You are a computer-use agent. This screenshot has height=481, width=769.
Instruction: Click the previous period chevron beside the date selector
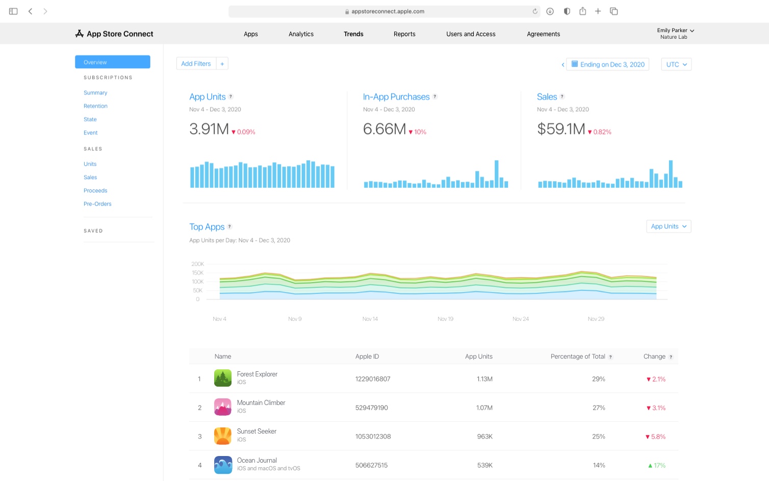click(562, 64)
